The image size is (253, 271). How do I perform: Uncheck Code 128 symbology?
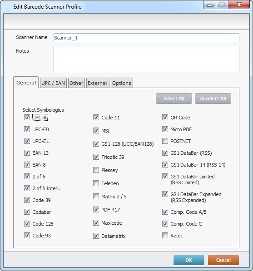tap(27, 224)
